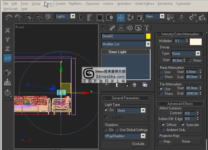Viewport: 208px width, 150px height.
Task: Open the Rendering menu
Action: click(165, 4)
